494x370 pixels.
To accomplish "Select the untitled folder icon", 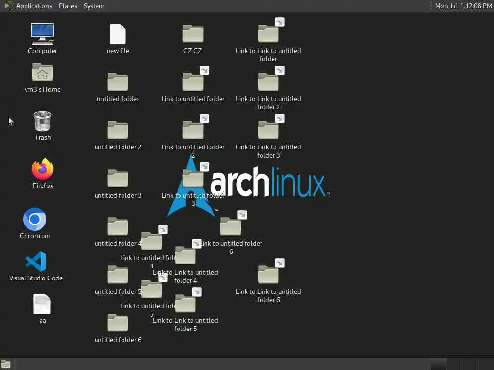I will tap(118, 82).
